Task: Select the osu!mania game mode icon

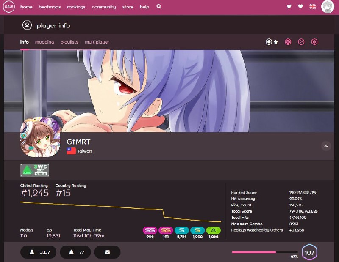Action: [x=314, y=42]
